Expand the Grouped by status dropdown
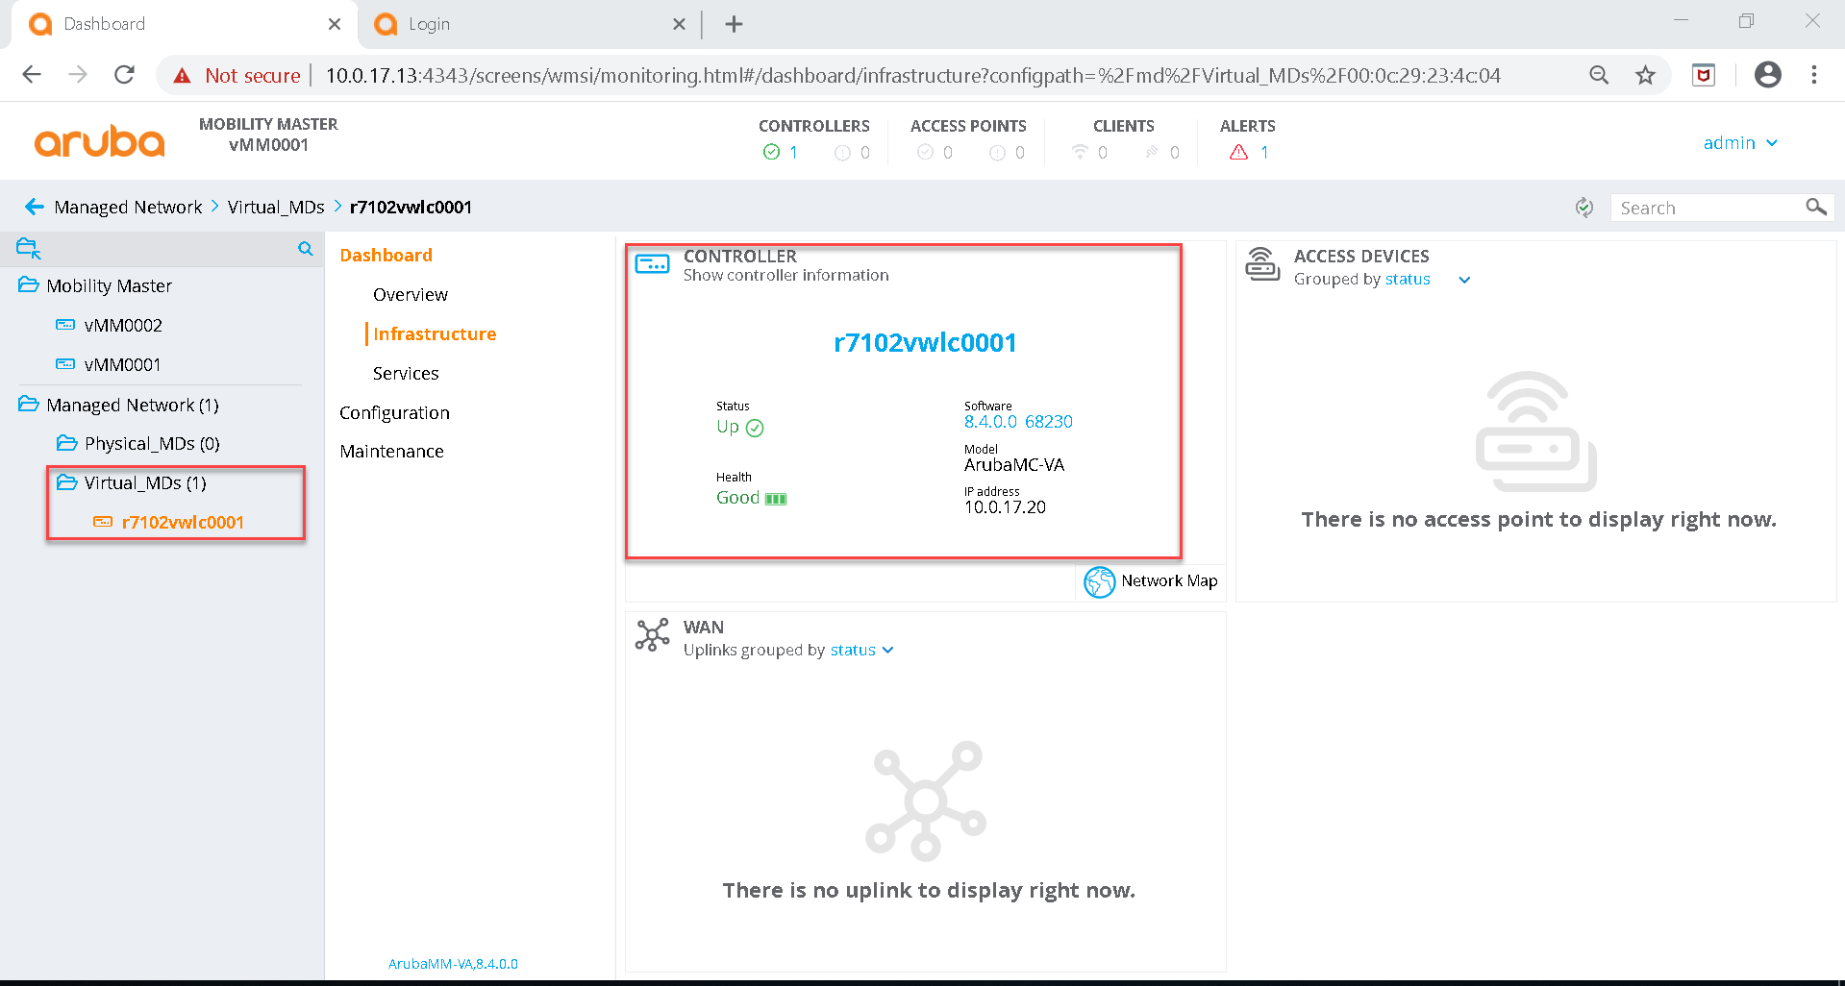1845x986 pixels. [x=1463, y=280]
